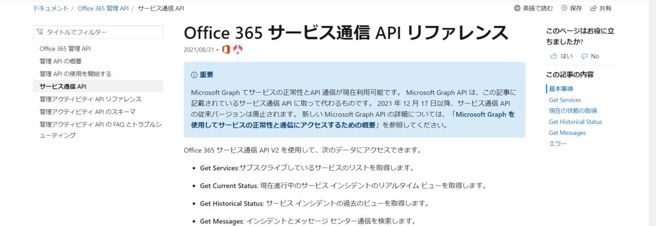This screenshot has height=226, width=656.
Task: Click the この記事の内容 heading
Action: pyautogui.click(x=570, y=74)
